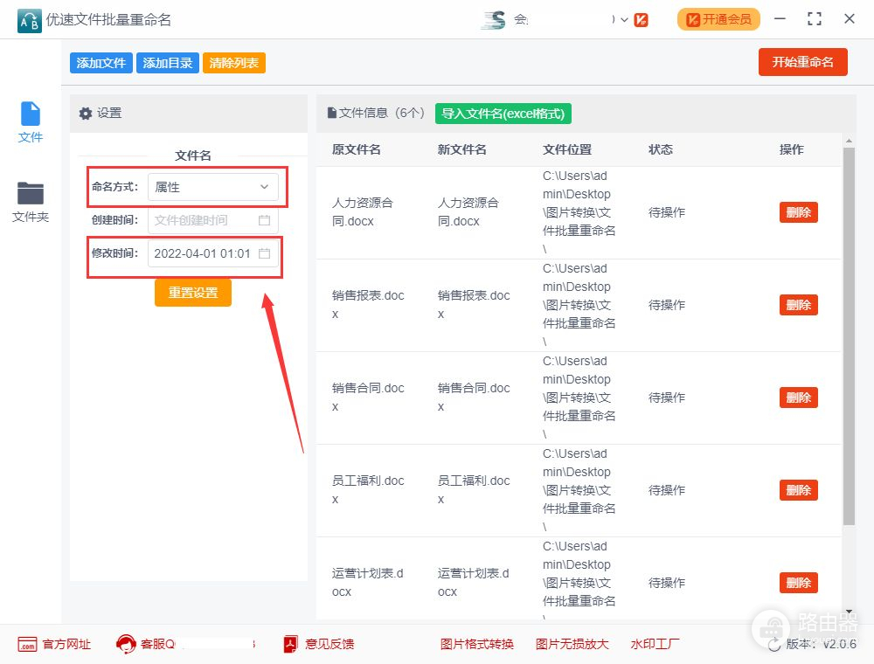Image resolution: width=874 pixels, height=664 pixels.
Task: Click 添加目录 button
Action: point(167,63)
